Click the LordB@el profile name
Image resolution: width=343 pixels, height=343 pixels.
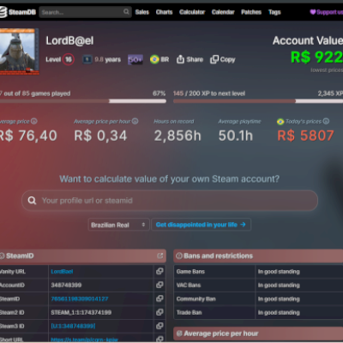(x=69, y=40)
